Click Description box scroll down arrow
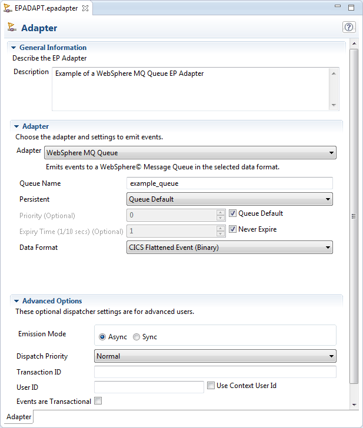 tap(334, 105)
